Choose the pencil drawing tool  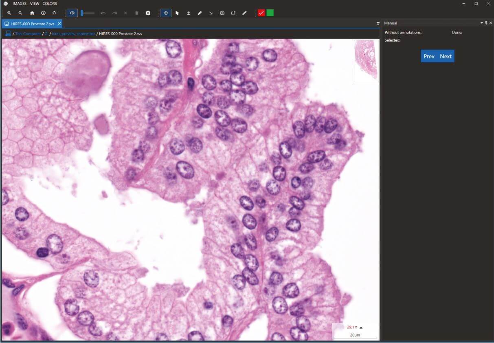[200, 13]
